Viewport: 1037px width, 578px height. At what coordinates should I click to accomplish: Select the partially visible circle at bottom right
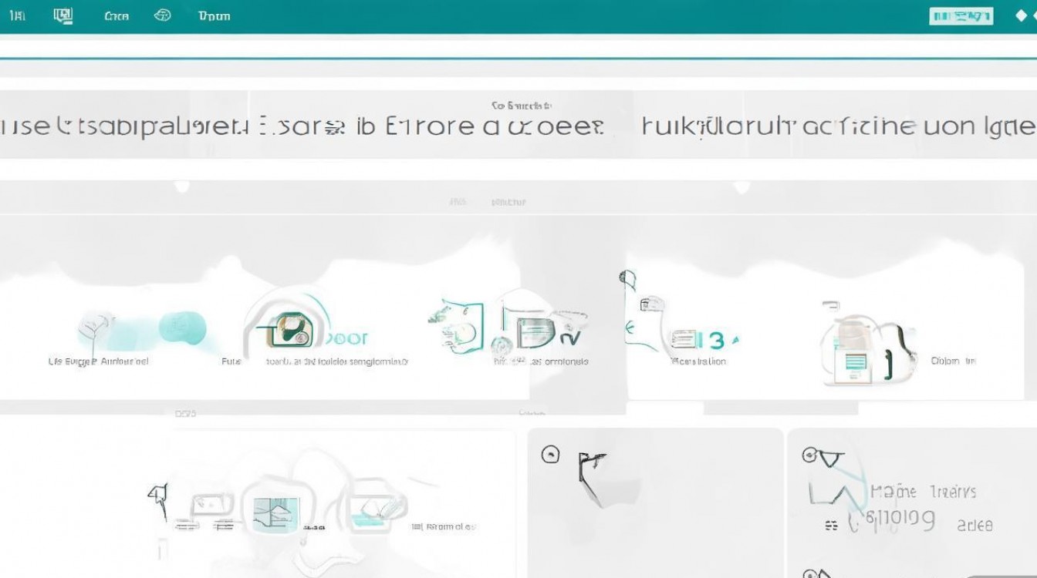(x=809, y=574)
